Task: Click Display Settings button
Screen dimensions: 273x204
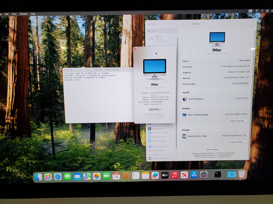Action: (x=238, y=121)
